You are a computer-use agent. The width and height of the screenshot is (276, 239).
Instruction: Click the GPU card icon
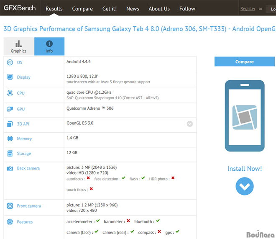tap(10, 109)
